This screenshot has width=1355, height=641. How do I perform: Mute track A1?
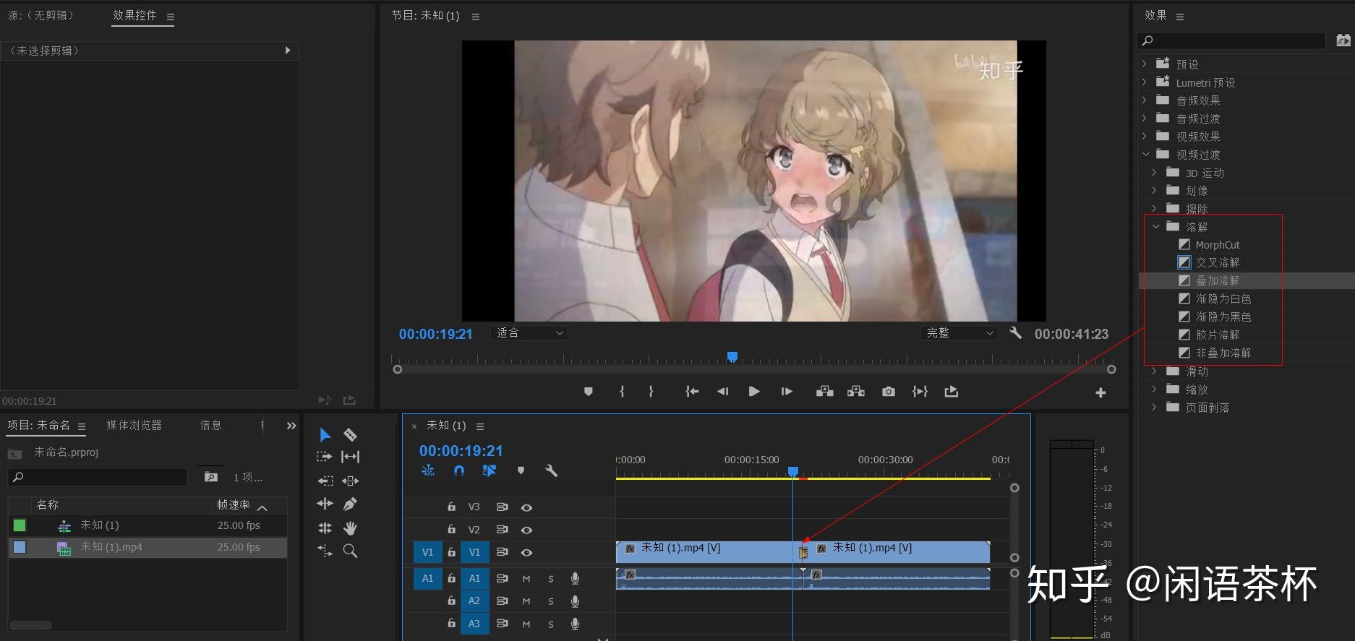point(526,579)
